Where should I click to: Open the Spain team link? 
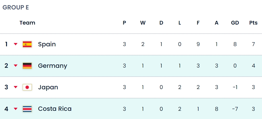point(47,45)
